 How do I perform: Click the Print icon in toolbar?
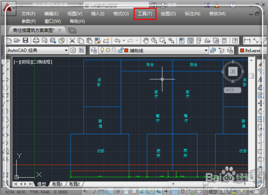coord(36,41)
